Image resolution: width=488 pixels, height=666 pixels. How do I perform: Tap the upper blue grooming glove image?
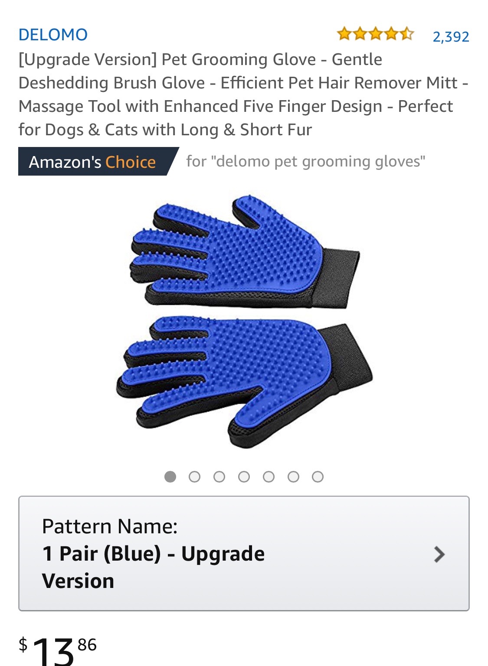tap(245, 252)
